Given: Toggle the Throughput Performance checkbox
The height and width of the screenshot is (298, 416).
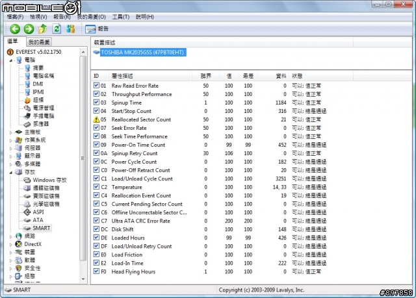Looking at the screenshot, I should [96, 94].
